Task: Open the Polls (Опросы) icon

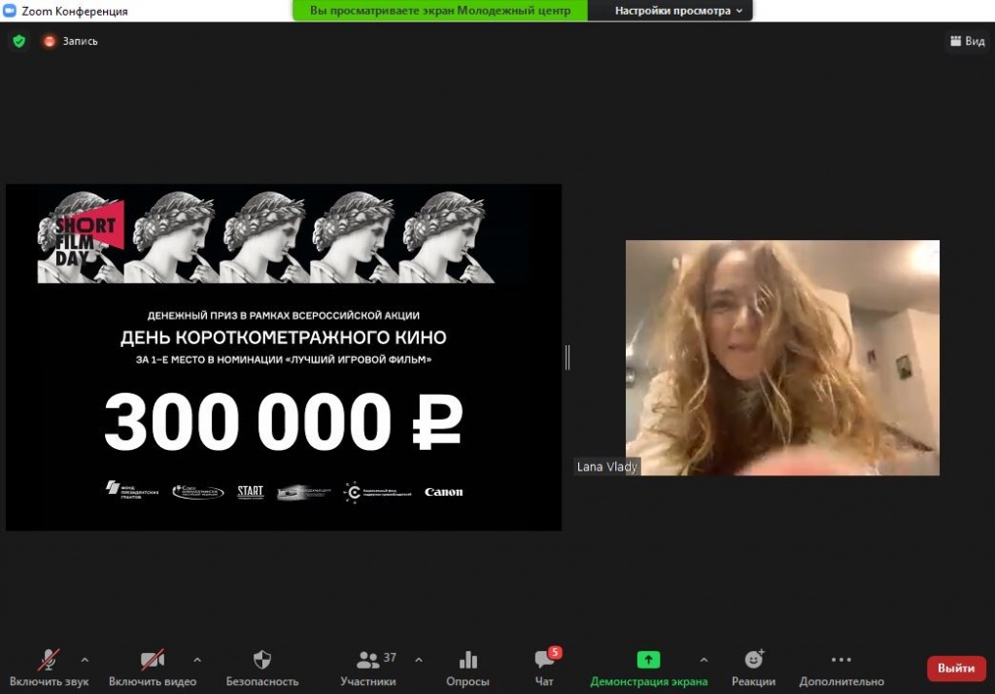Action: (x=467, y=661)
